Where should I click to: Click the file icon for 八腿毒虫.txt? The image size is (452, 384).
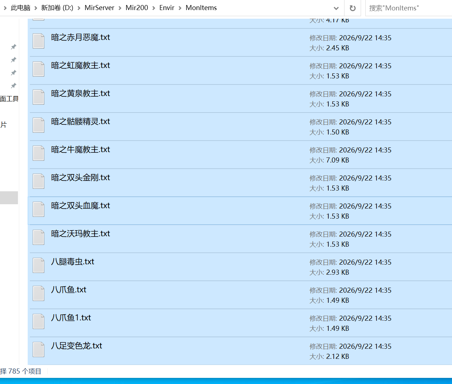pos(38,265)
